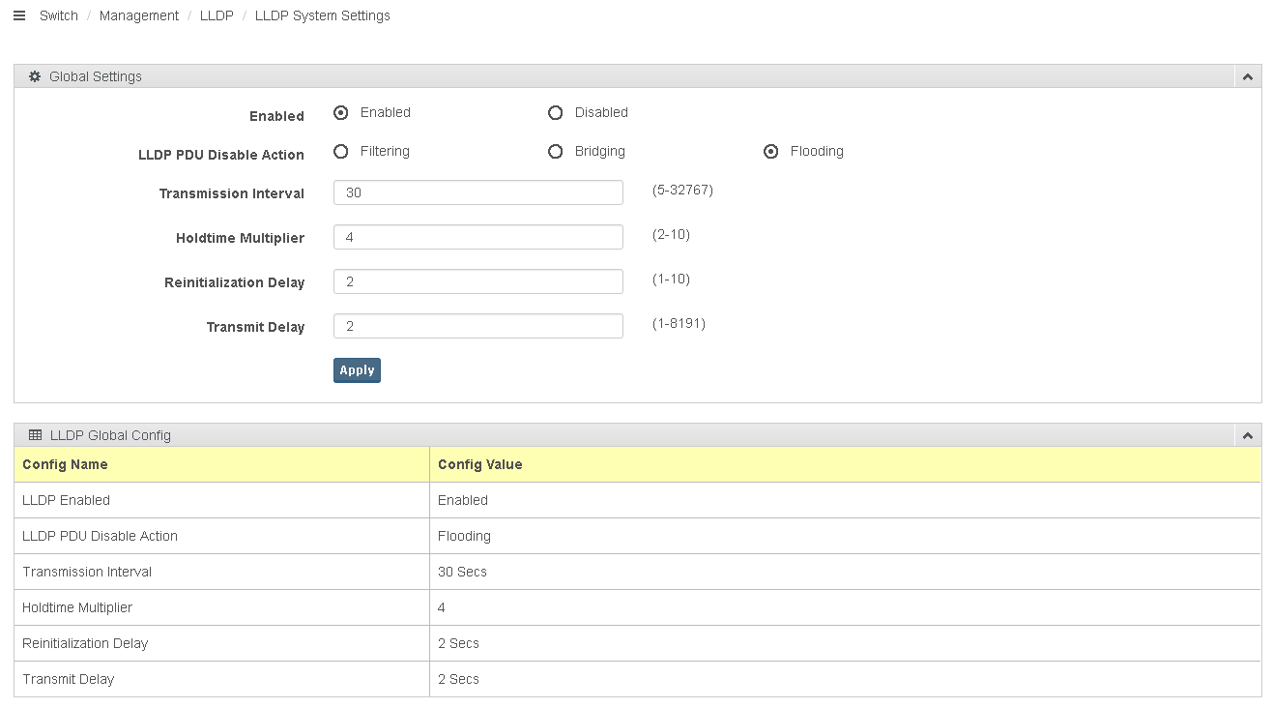This screenshot has height=708, width=1272.
Task: Collapse the LLDP Global Config panel
Action: pyautogui.click(x=1247, y=436)
